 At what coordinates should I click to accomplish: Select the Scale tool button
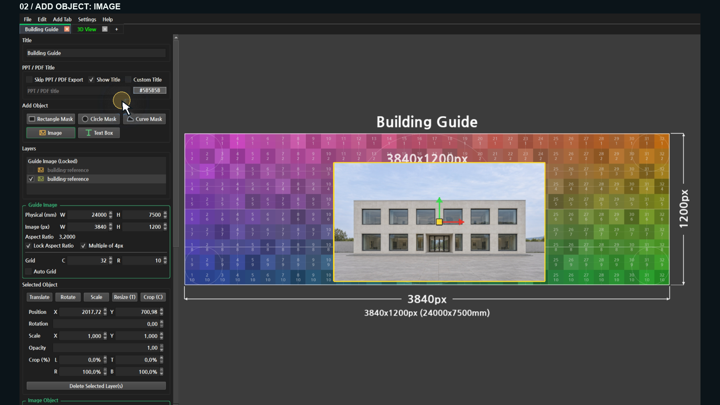tap(96, 297)
